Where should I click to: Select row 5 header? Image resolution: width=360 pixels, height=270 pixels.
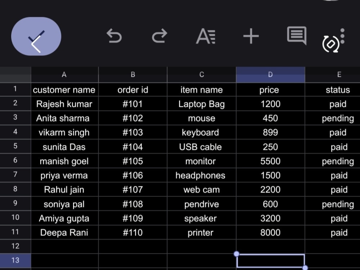click(x=15, y=146)
